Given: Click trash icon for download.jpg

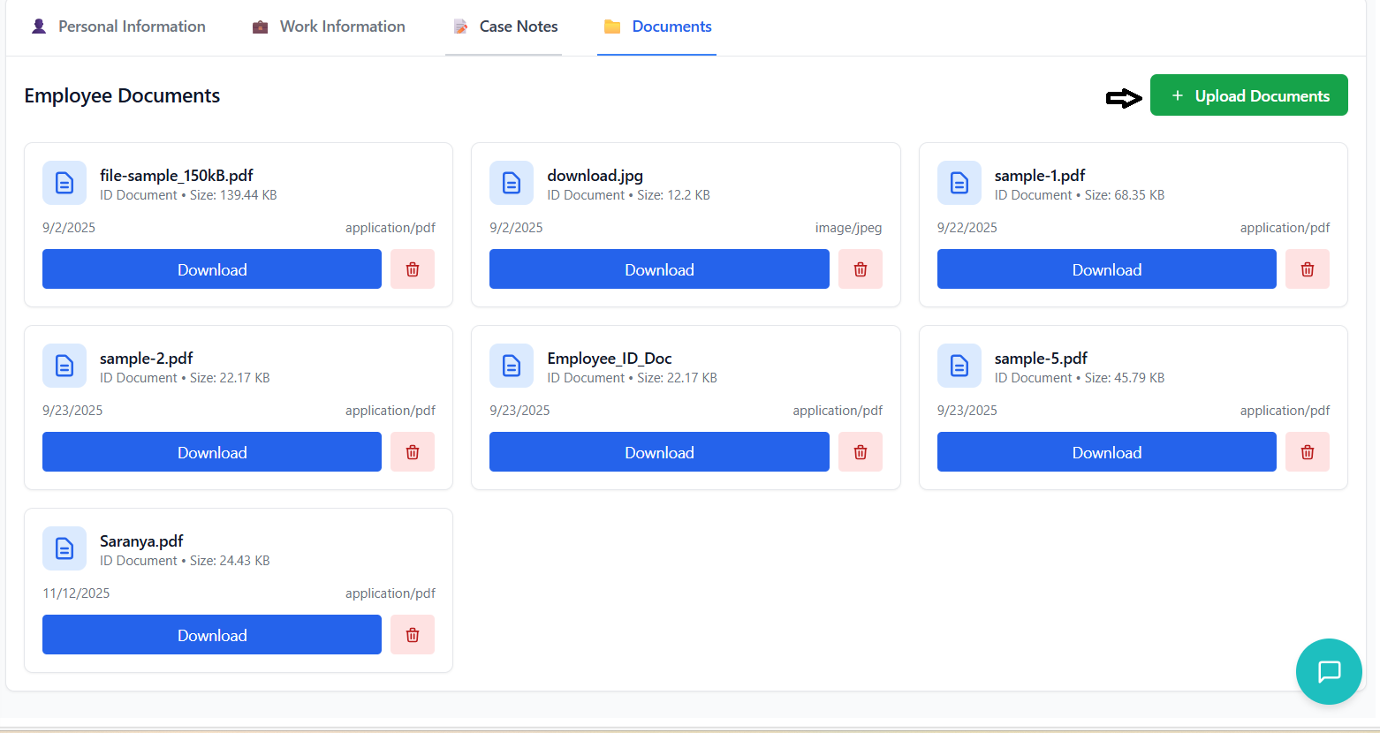Looking at the screenshot, I should pyautogui.click(x=860, y=269).
